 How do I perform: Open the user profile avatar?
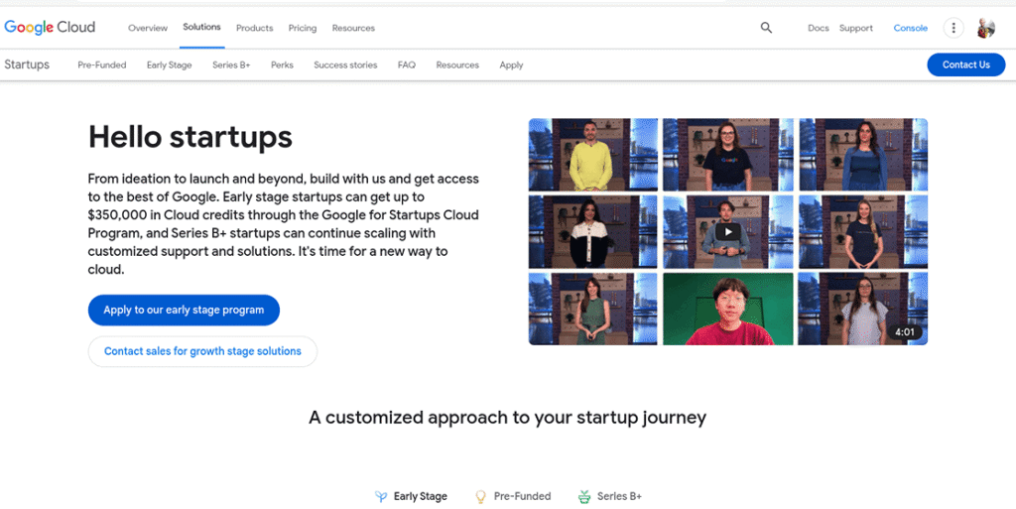coord(985,28)
